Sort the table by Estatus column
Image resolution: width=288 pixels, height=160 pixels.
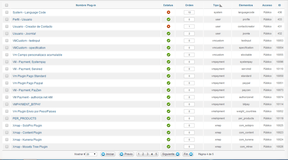click(x=168, y=5)
